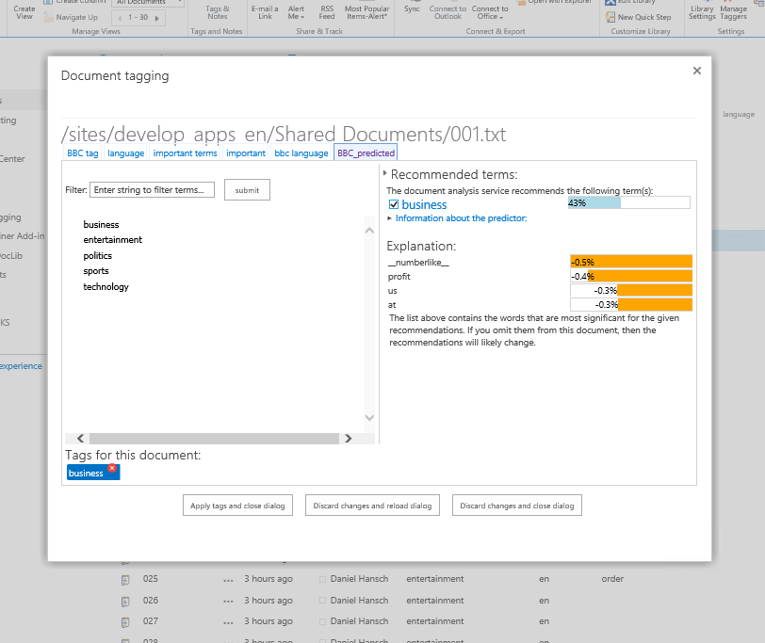This screenshot has height=643, width=765.
Task: Click Discard changes and reload dialog
Action: tap(371, 506)
